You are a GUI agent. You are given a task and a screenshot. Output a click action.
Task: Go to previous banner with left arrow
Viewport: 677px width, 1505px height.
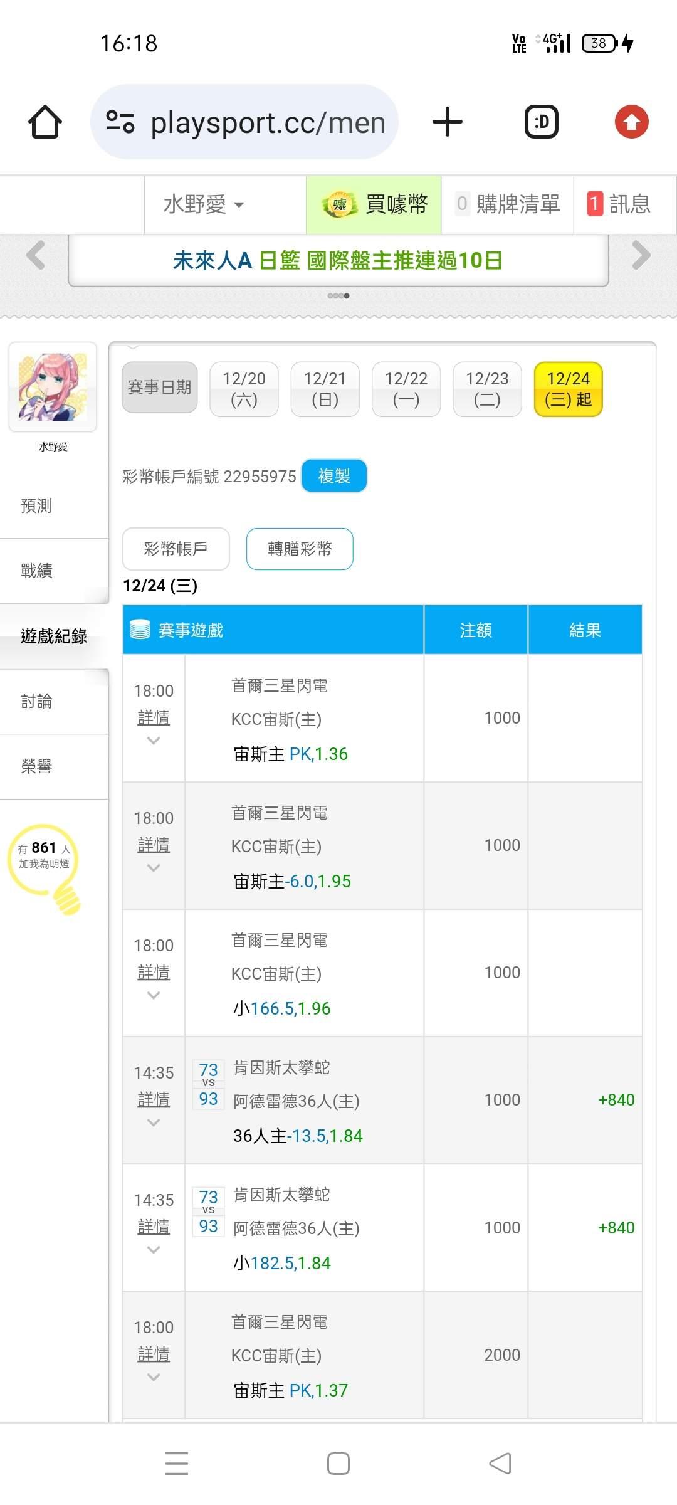(x=36, y=255)
